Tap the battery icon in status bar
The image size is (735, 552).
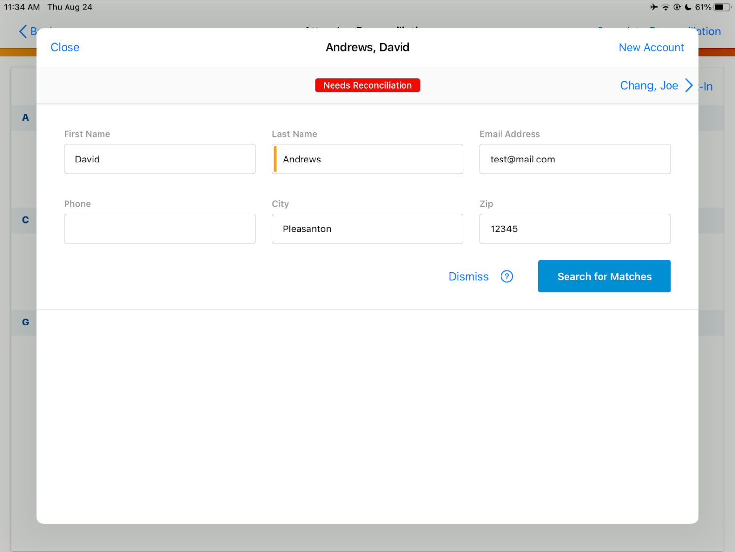coord(722,7)
